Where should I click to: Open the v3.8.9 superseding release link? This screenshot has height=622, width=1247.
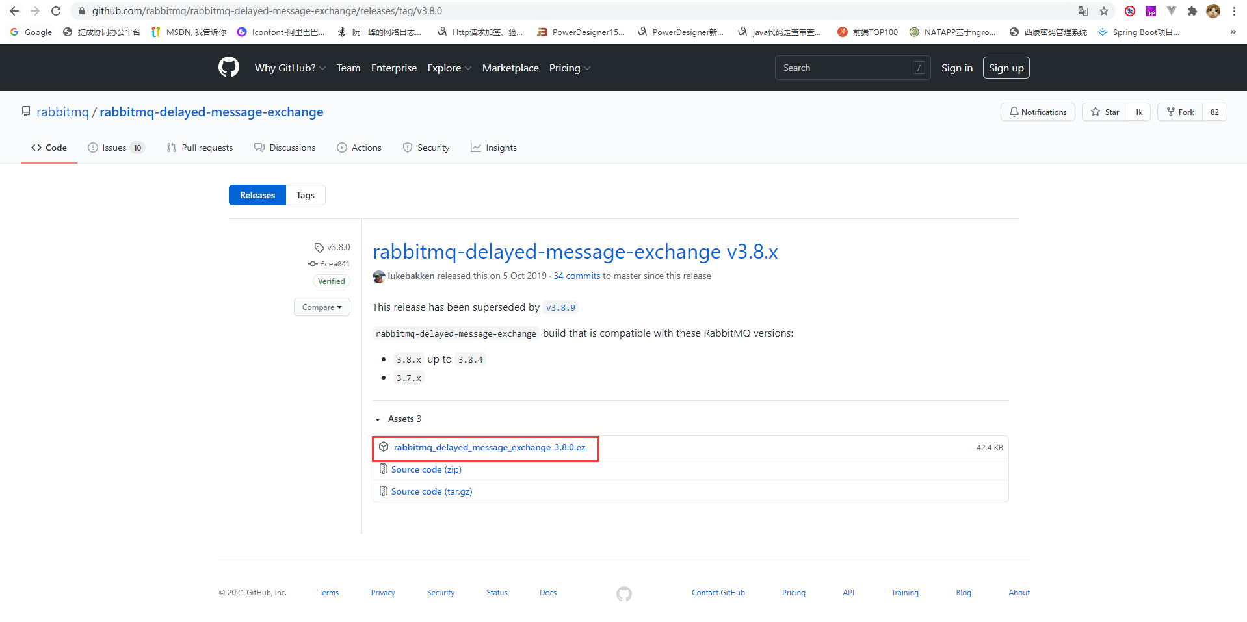(x=560, y=307)
